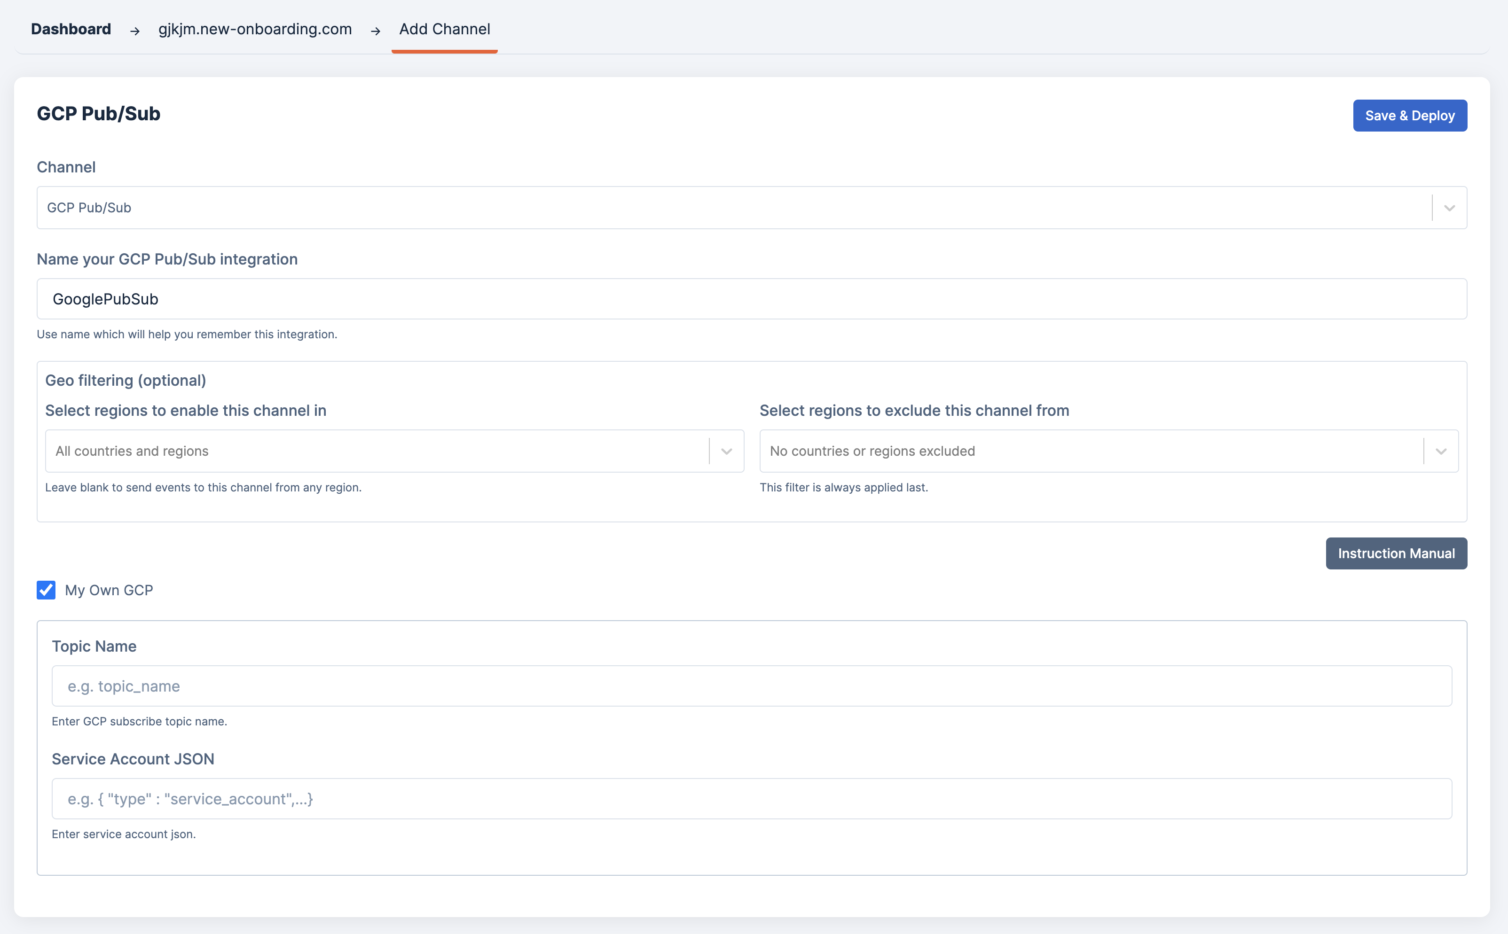Click the integration name input field
The image size is (1508, 934).
751,299
